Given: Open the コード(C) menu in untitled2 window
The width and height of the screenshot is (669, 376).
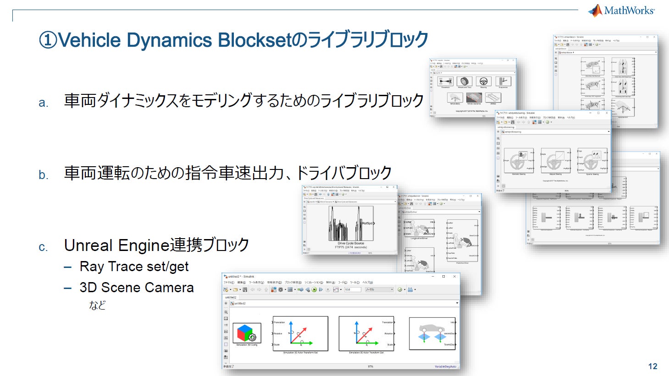Looking at the screenshot, I should [343, 283].
